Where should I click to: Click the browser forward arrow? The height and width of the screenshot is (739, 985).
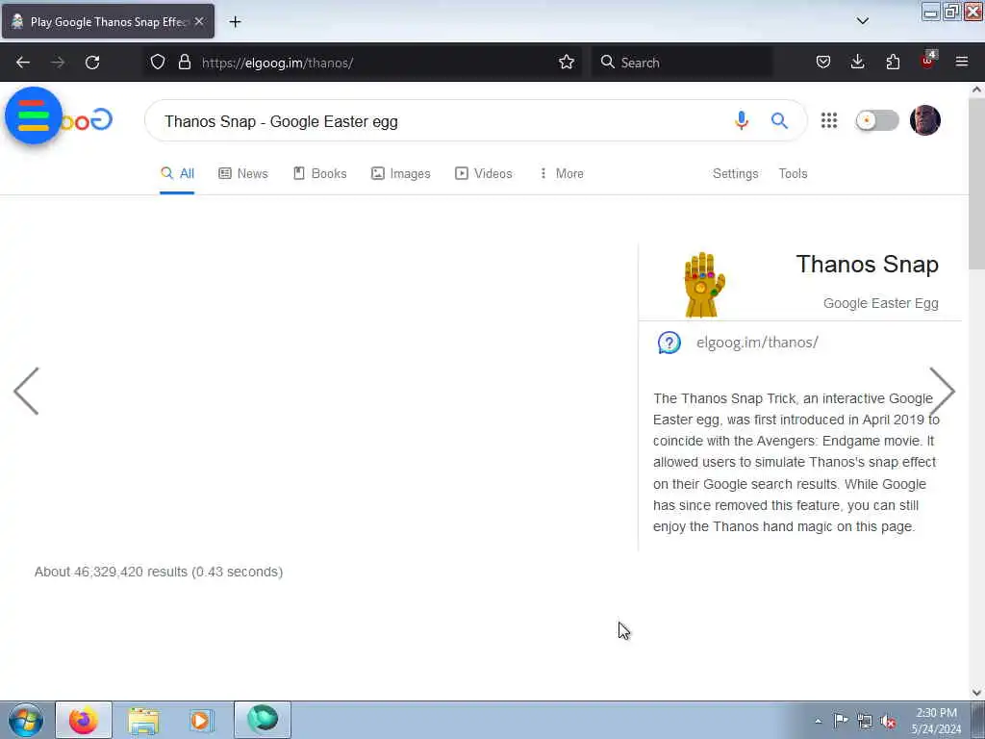coord(58,63)
